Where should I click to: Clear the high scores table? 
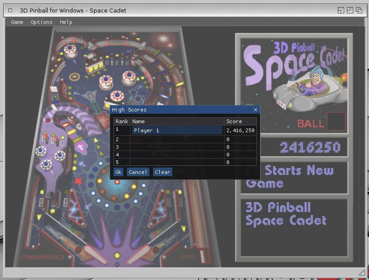click(162, 172)
